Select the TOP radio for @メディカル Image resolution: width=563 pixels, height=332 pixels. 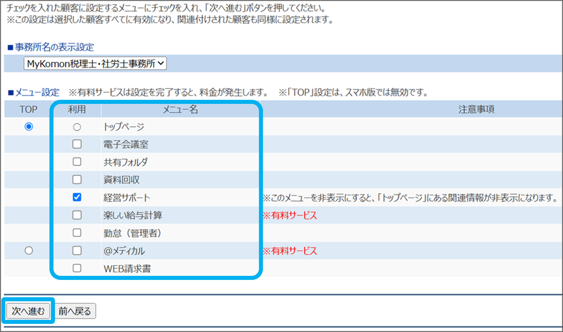pyautogui.click(x=29, y=251)
